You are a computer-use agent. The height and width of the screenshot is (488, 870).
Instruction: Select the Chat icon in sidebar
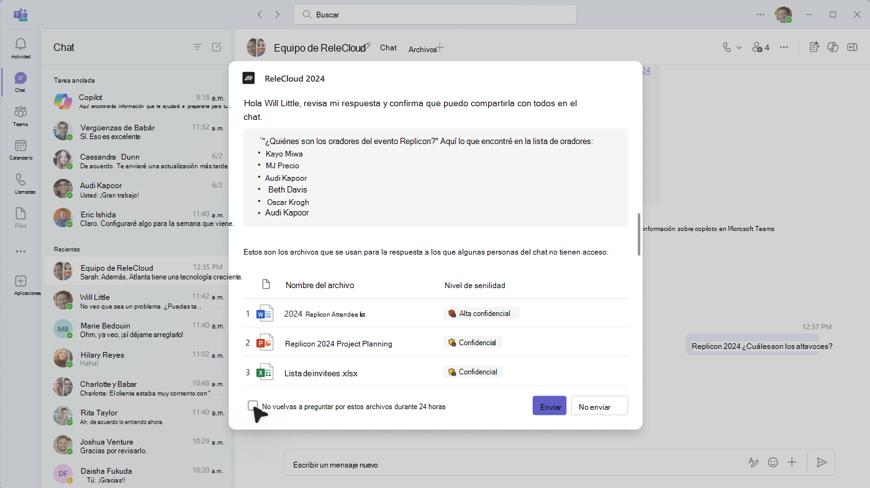tap(20, 78)
